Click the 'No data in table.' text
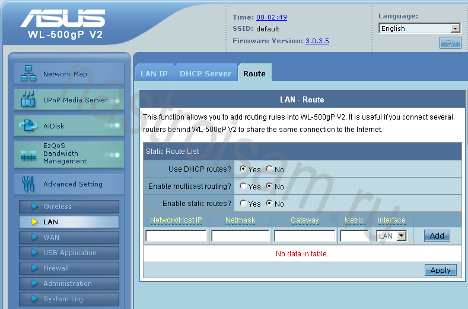The width and height of the screenshot is (468, 309). 302,253
